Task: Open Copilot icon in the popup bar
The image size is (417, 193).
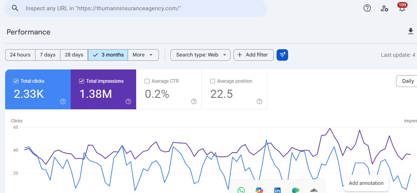Action: [259, 190]
